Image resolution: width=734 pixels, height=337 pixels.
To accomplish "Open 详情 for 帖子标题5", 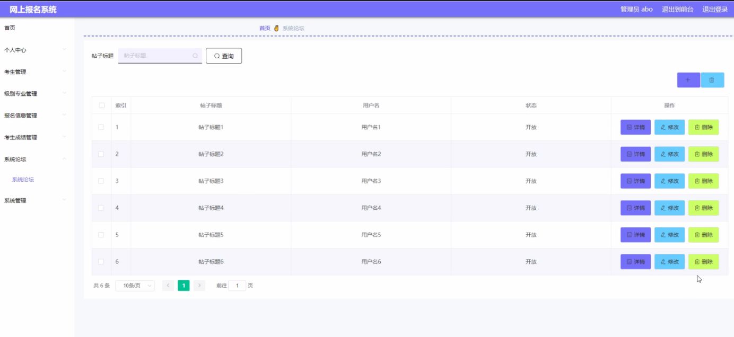I will click(635, 235).
